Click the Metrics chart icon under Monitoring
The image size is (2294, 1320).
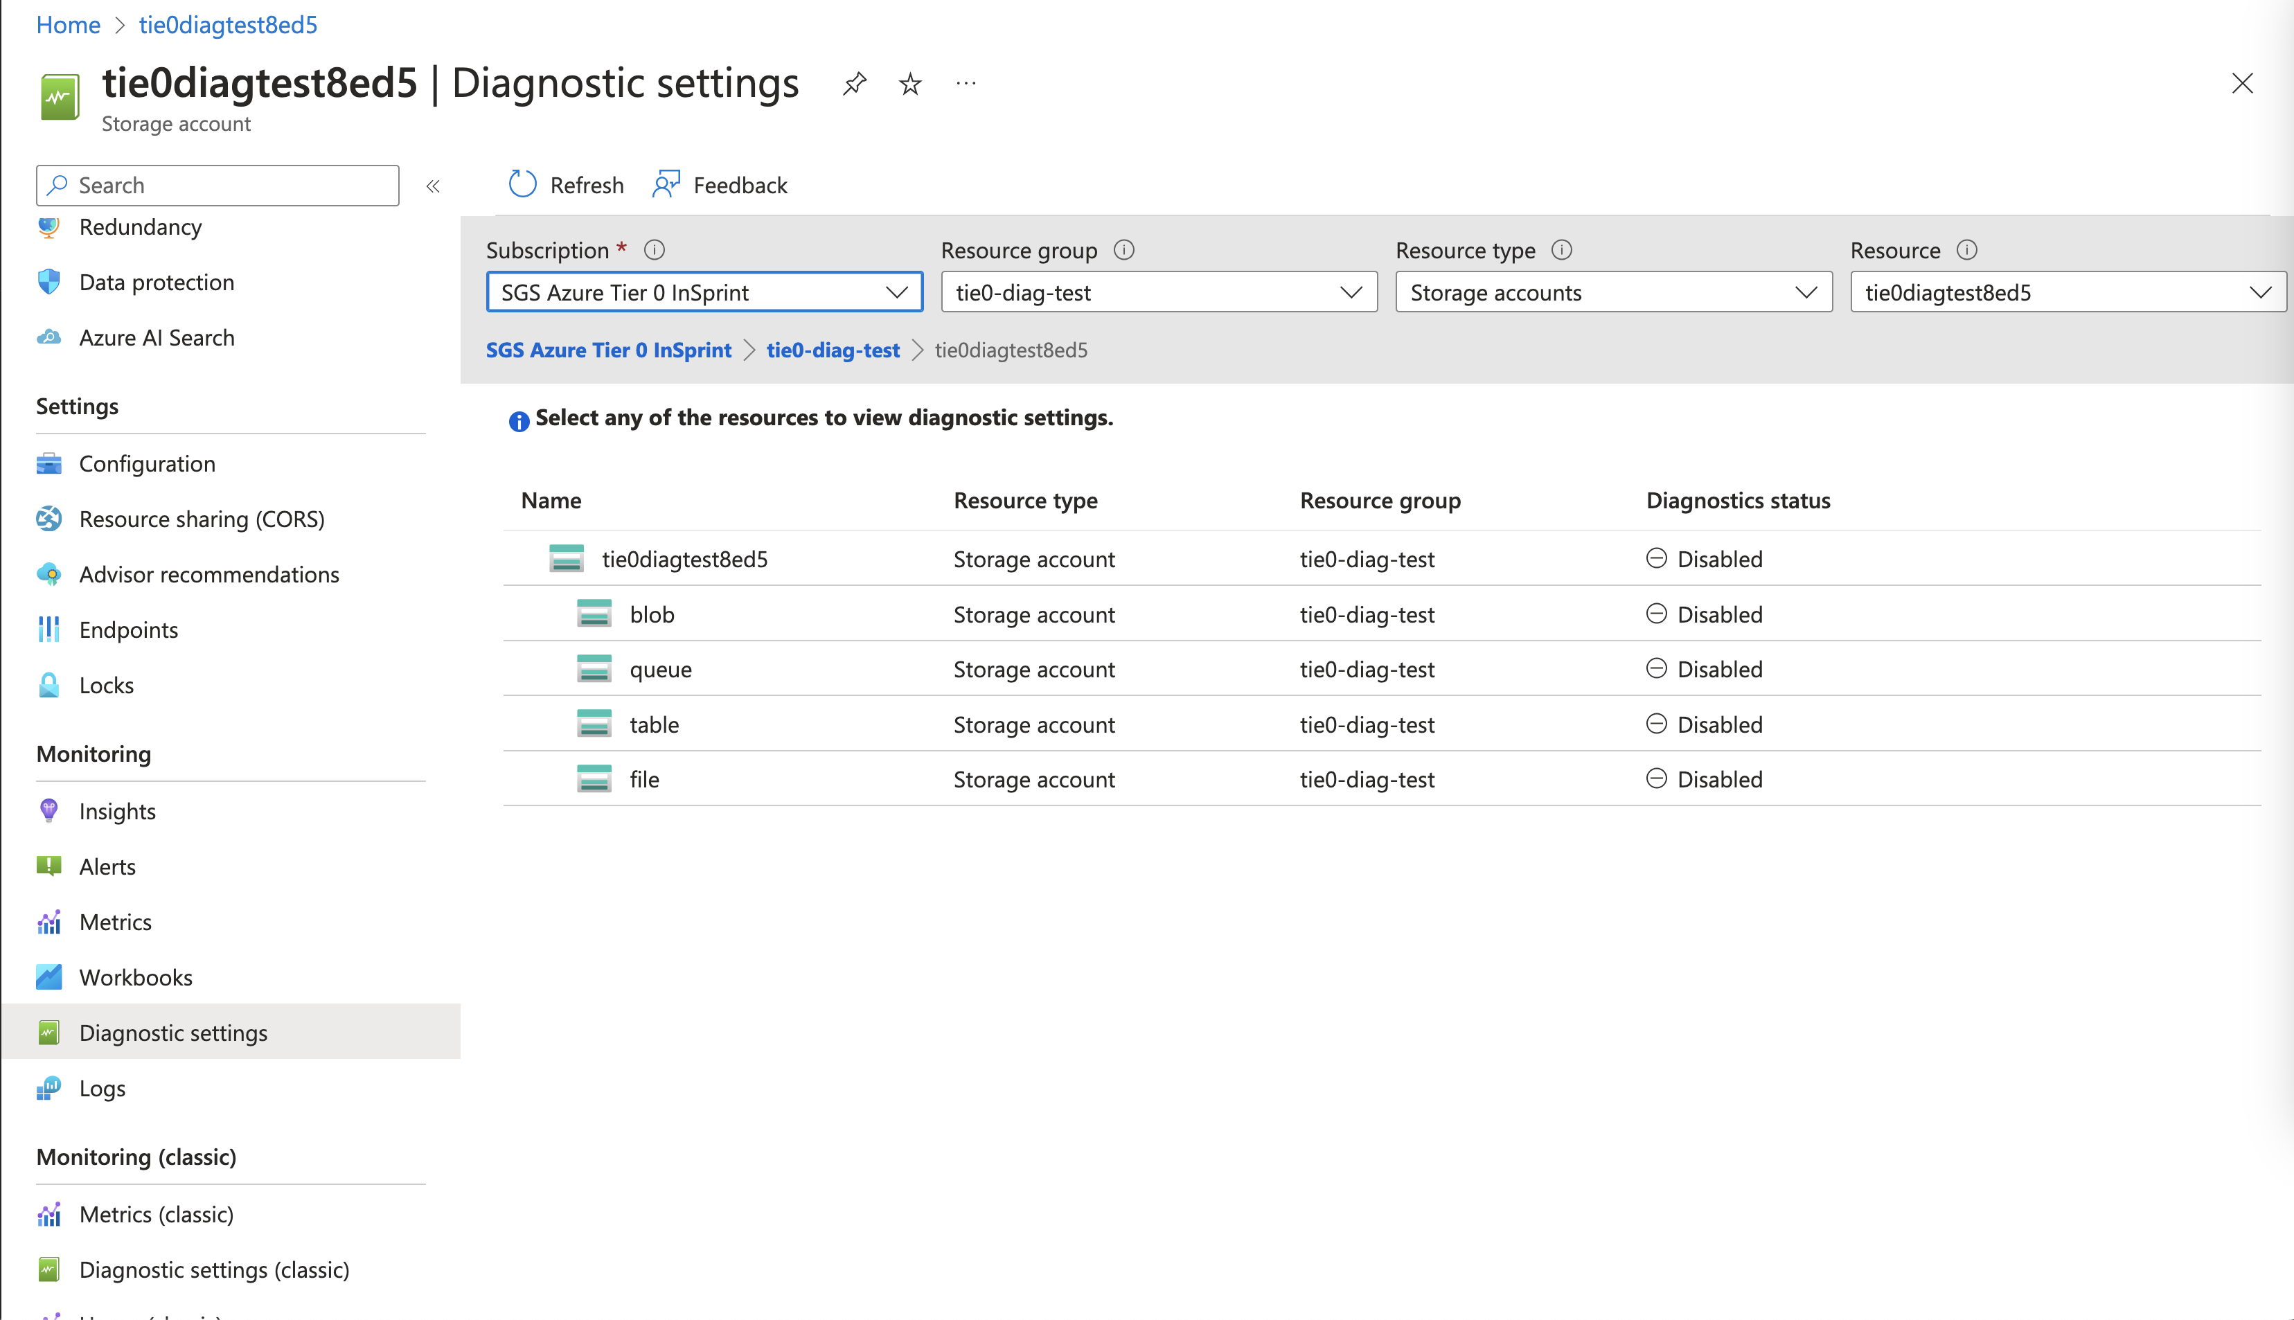pyautogui.click(x=49, y=922)
